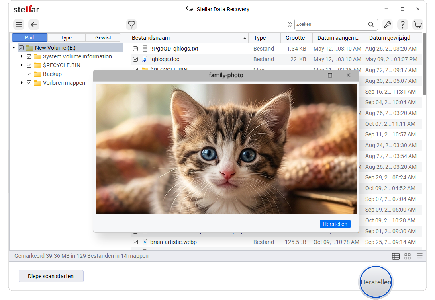Click the search magnifier icon
This screenshot has width=435, height=300.
click(371, 24)
